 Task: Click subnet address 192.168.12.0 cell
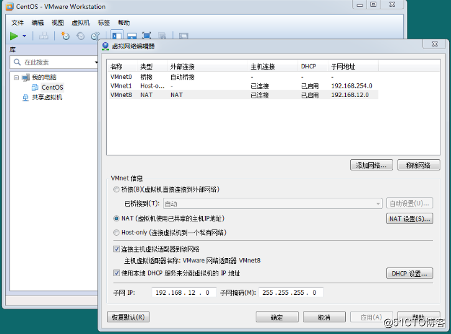click(350, 95)
